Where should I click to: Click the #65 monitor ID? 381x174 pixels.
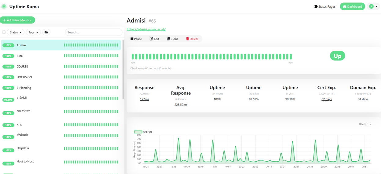(x=152, y=21)
